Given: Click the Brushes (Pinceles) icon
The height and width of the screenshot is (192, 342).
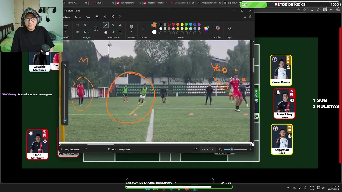Looking at the screenshot, I should tap(131, 27).
